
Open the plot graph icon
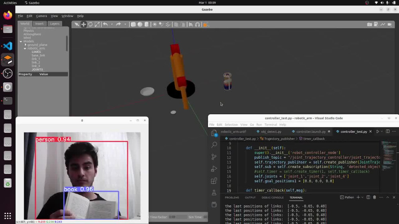[x=383, y=24]
